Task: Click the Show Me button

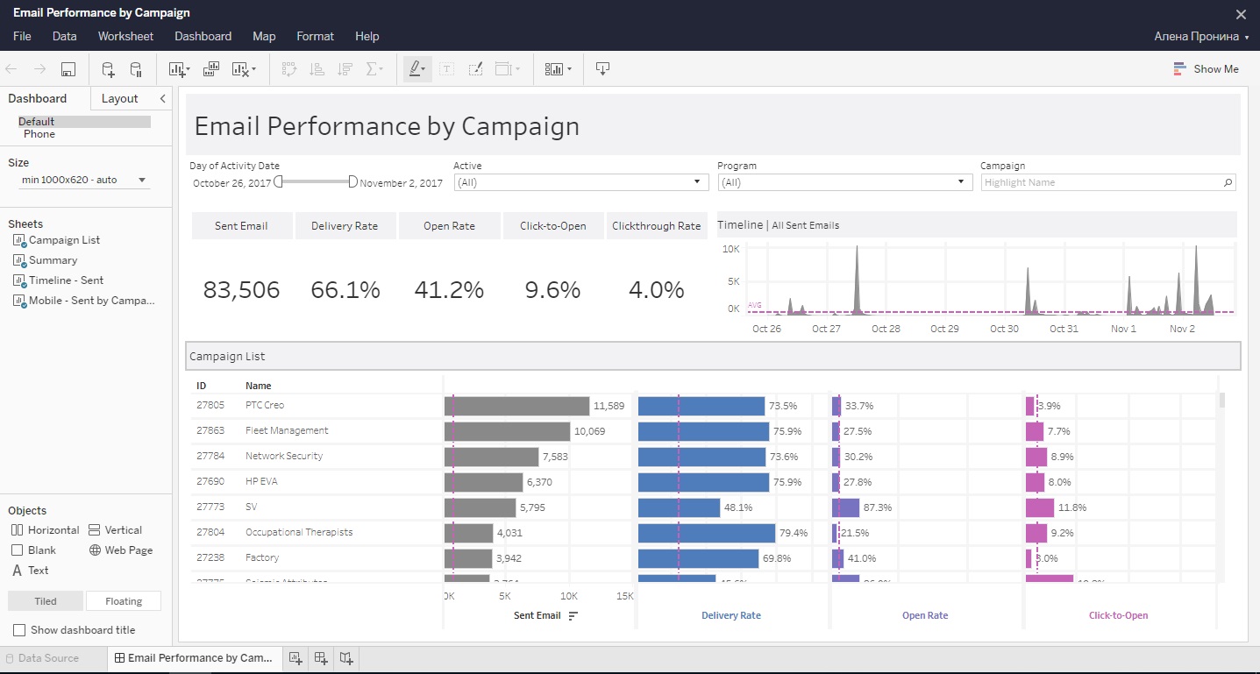Action: pyautogui.click(x=1207, y=68)
